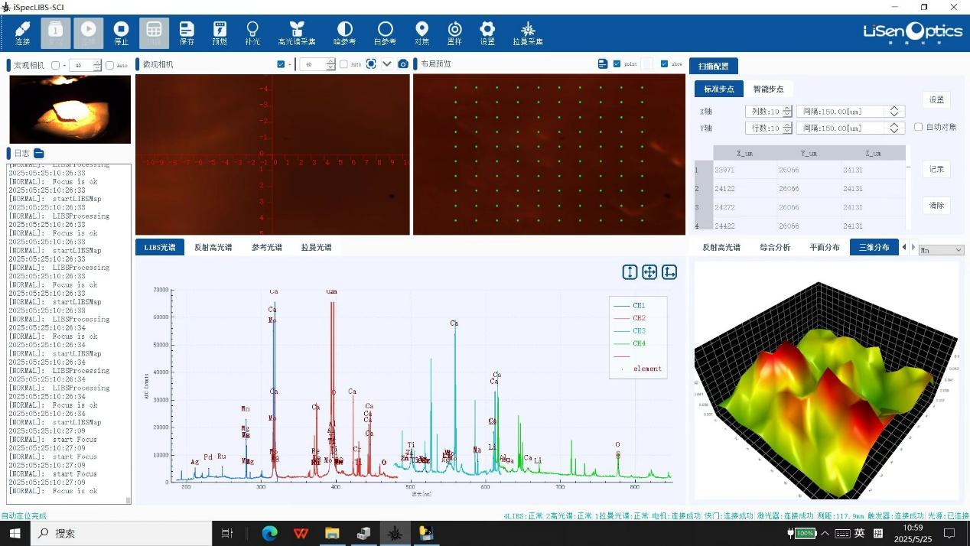Uncheck the 'show' checkbox in layout preview
The height and width of the screenshot is (546, 970).
664,64
